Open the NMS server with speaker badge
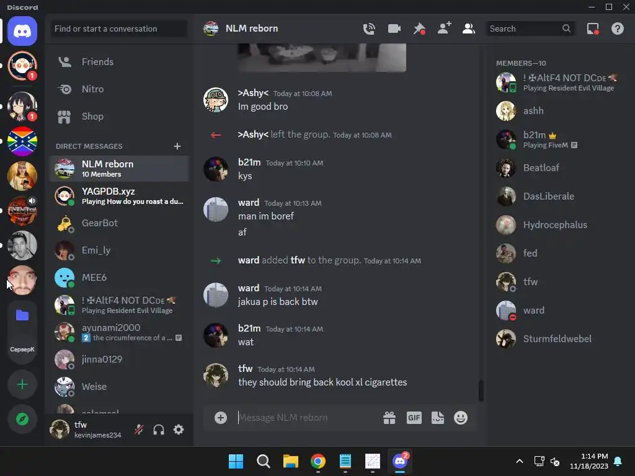The image size is (635, 476). coord(22,211)
